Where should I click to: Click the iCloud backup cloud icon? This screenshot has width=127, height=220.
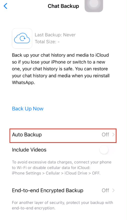22,38
